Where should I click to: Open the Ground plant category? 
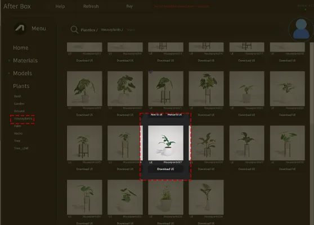coord(19,111)
